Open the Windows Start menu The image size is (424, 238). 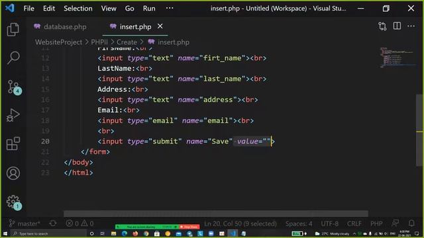click(5, 233)
